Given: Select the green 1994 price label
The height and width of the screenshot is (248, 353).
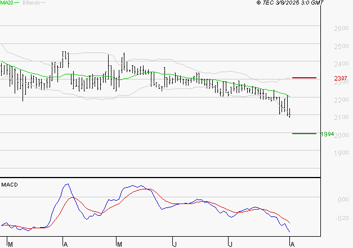Looking at the screenshot, I should pos(327,134).
